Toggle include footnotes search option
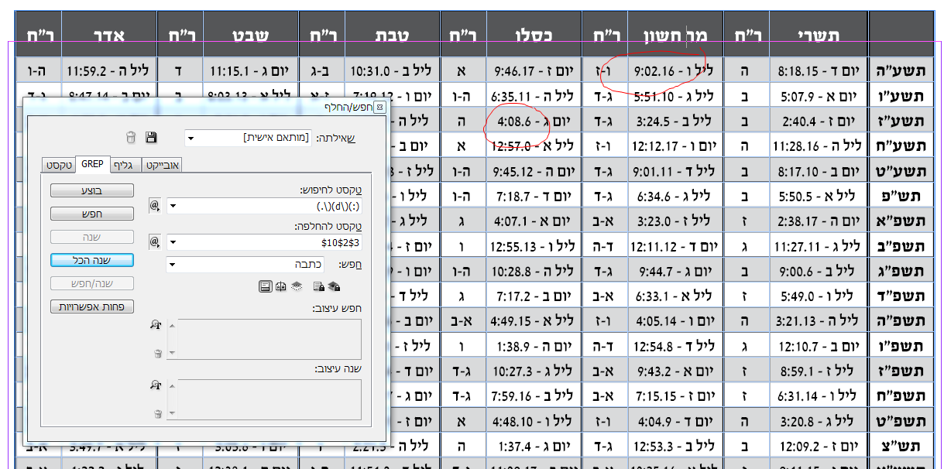This screenshot has width=944, height=469. (x=265, y=286)
